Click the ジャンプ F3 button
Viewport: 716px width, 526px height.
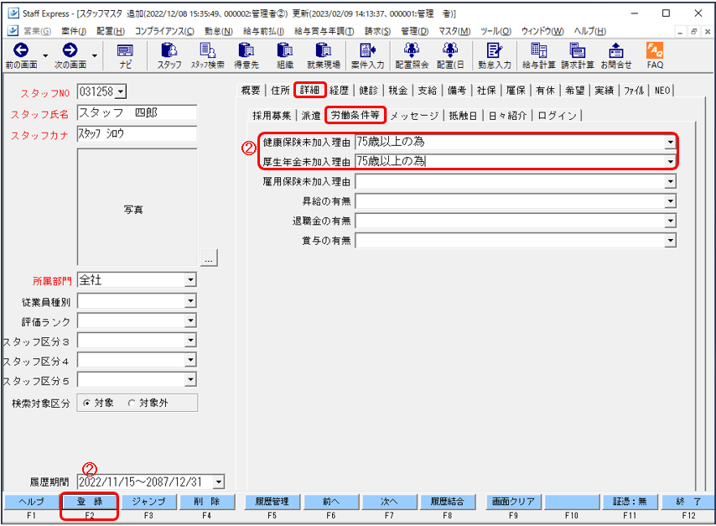[x=148, y=502]
